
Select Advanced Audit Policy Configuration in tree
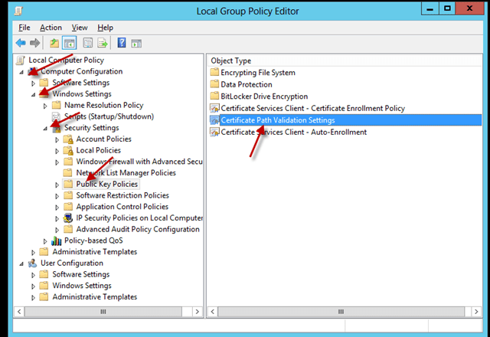pyautogui.click(x=138, y=229)
